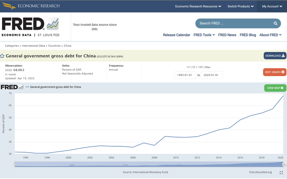The height and width of the screenshot is (179, 287).
Task: Visit the FRED Blog
Action: click(248, 35)
